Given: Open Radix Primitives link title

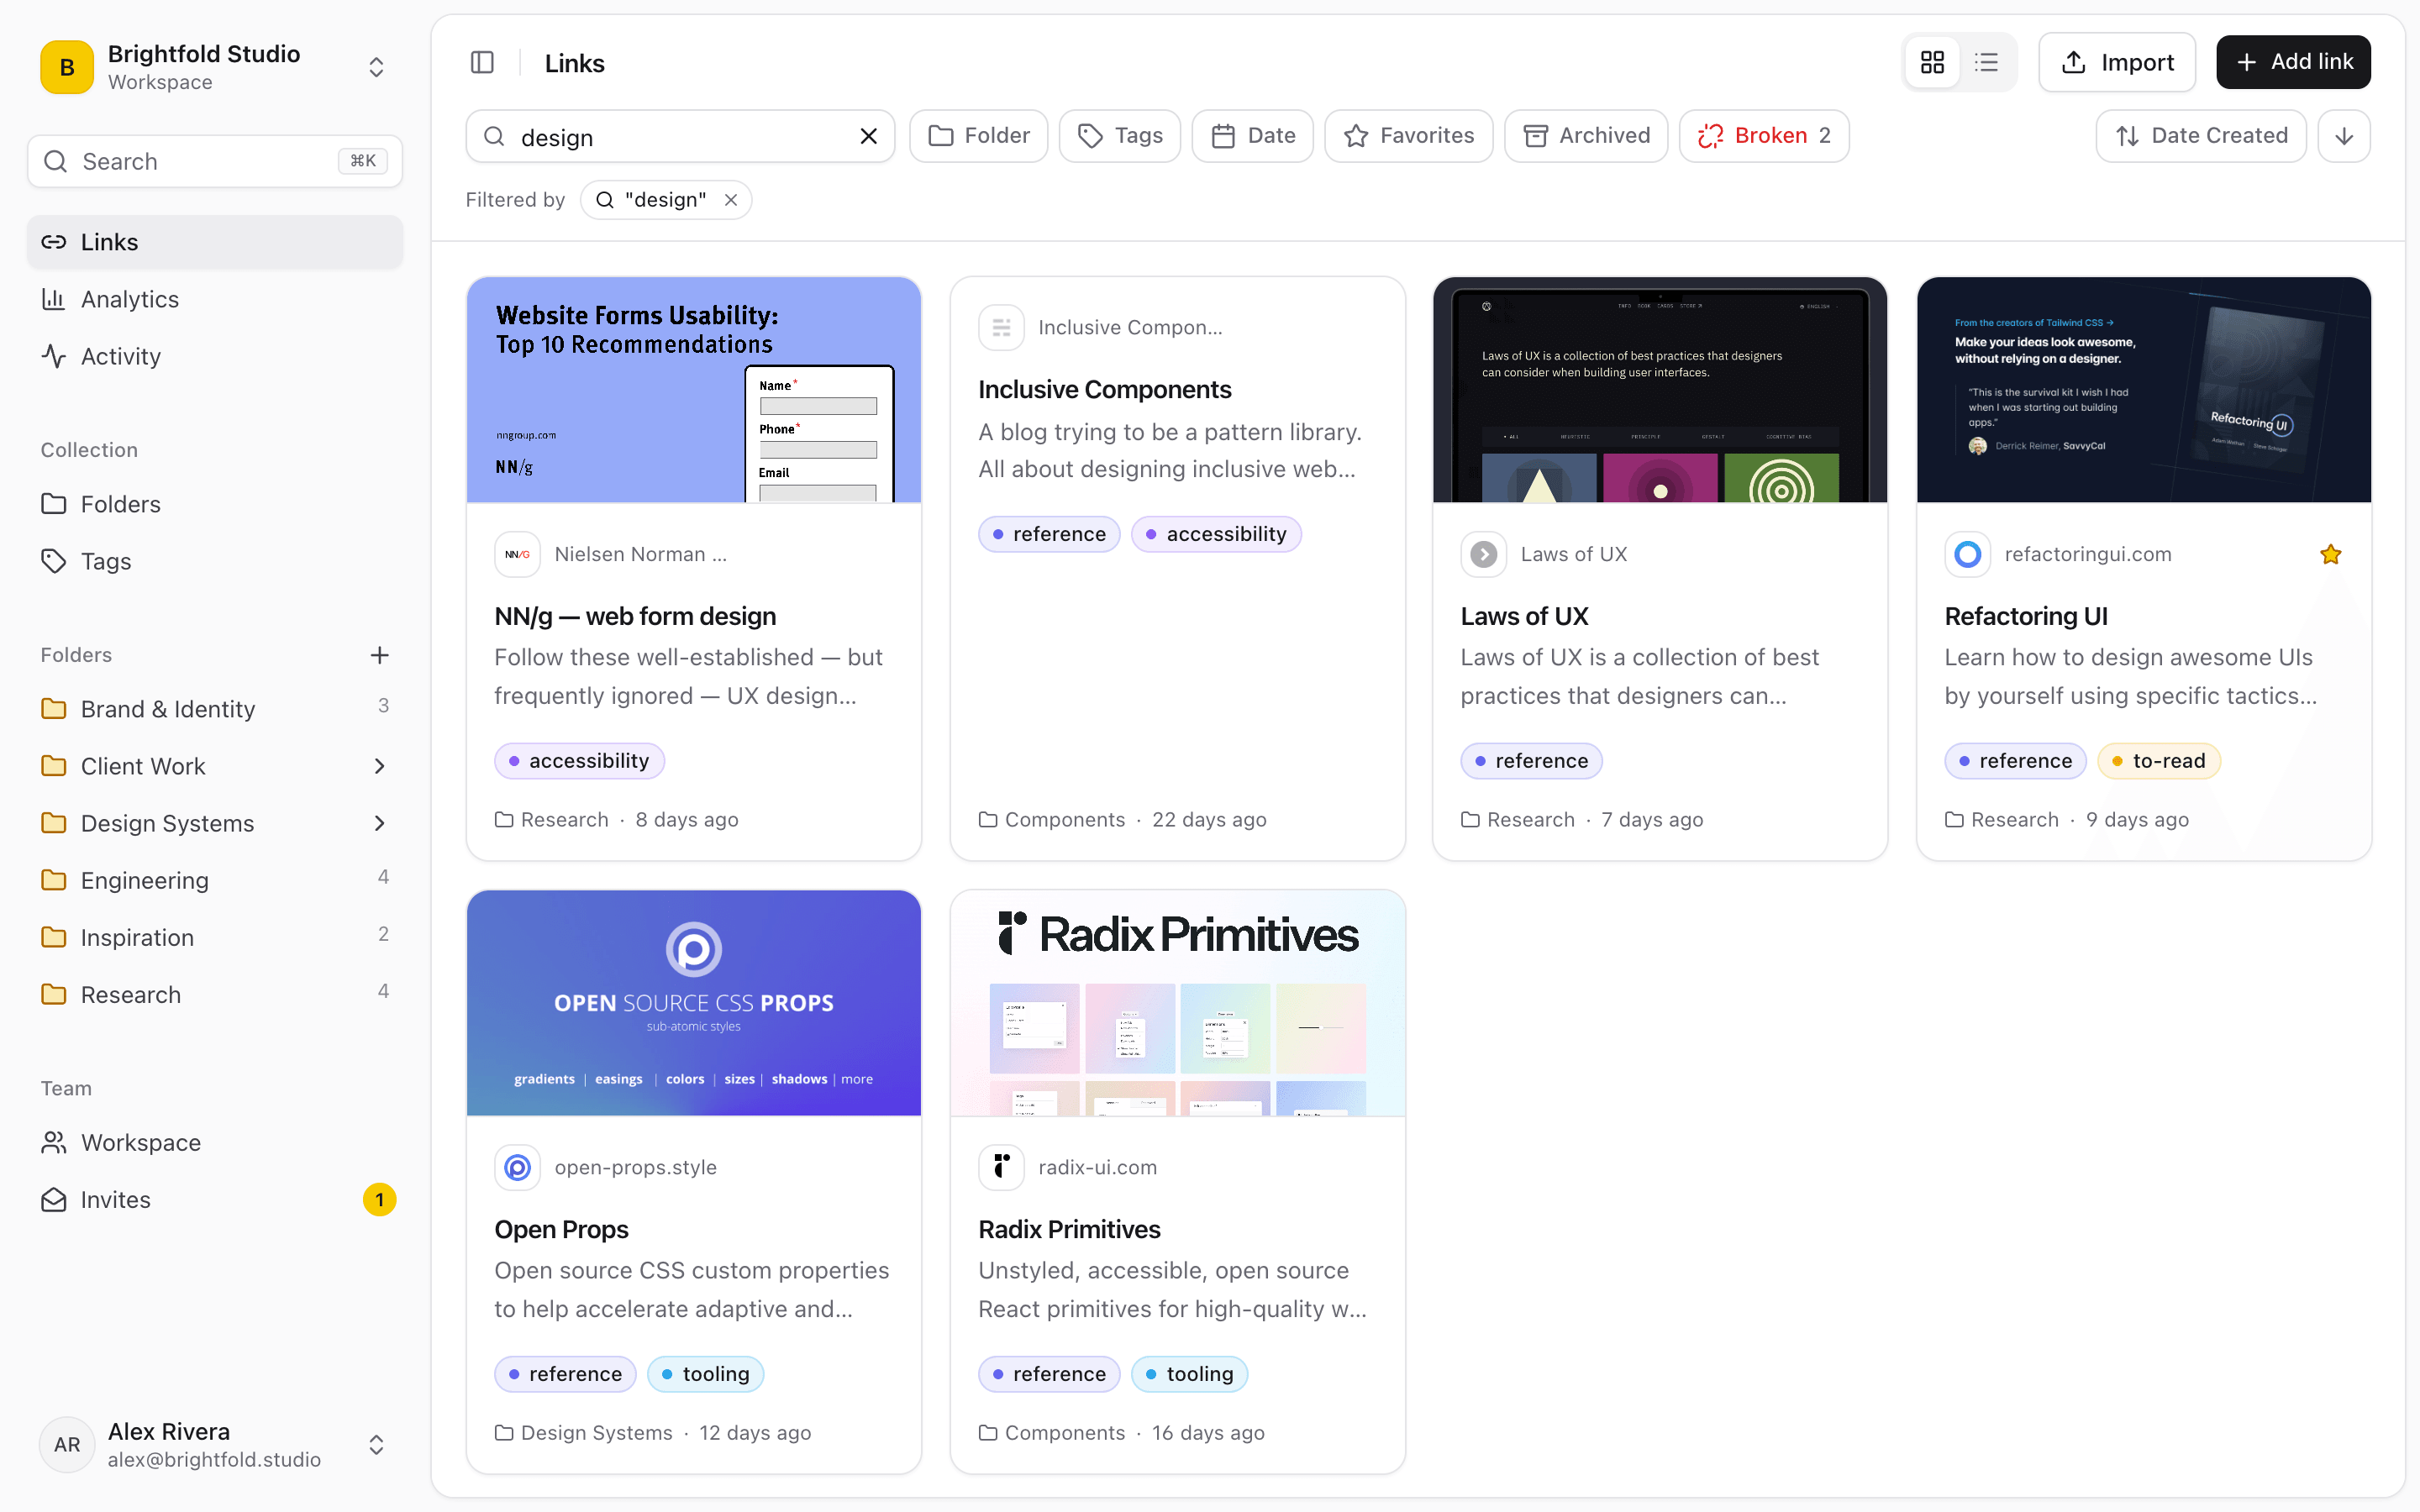Looking at the screenshot, I should pyautogui.click(x=1069, y=1229).
